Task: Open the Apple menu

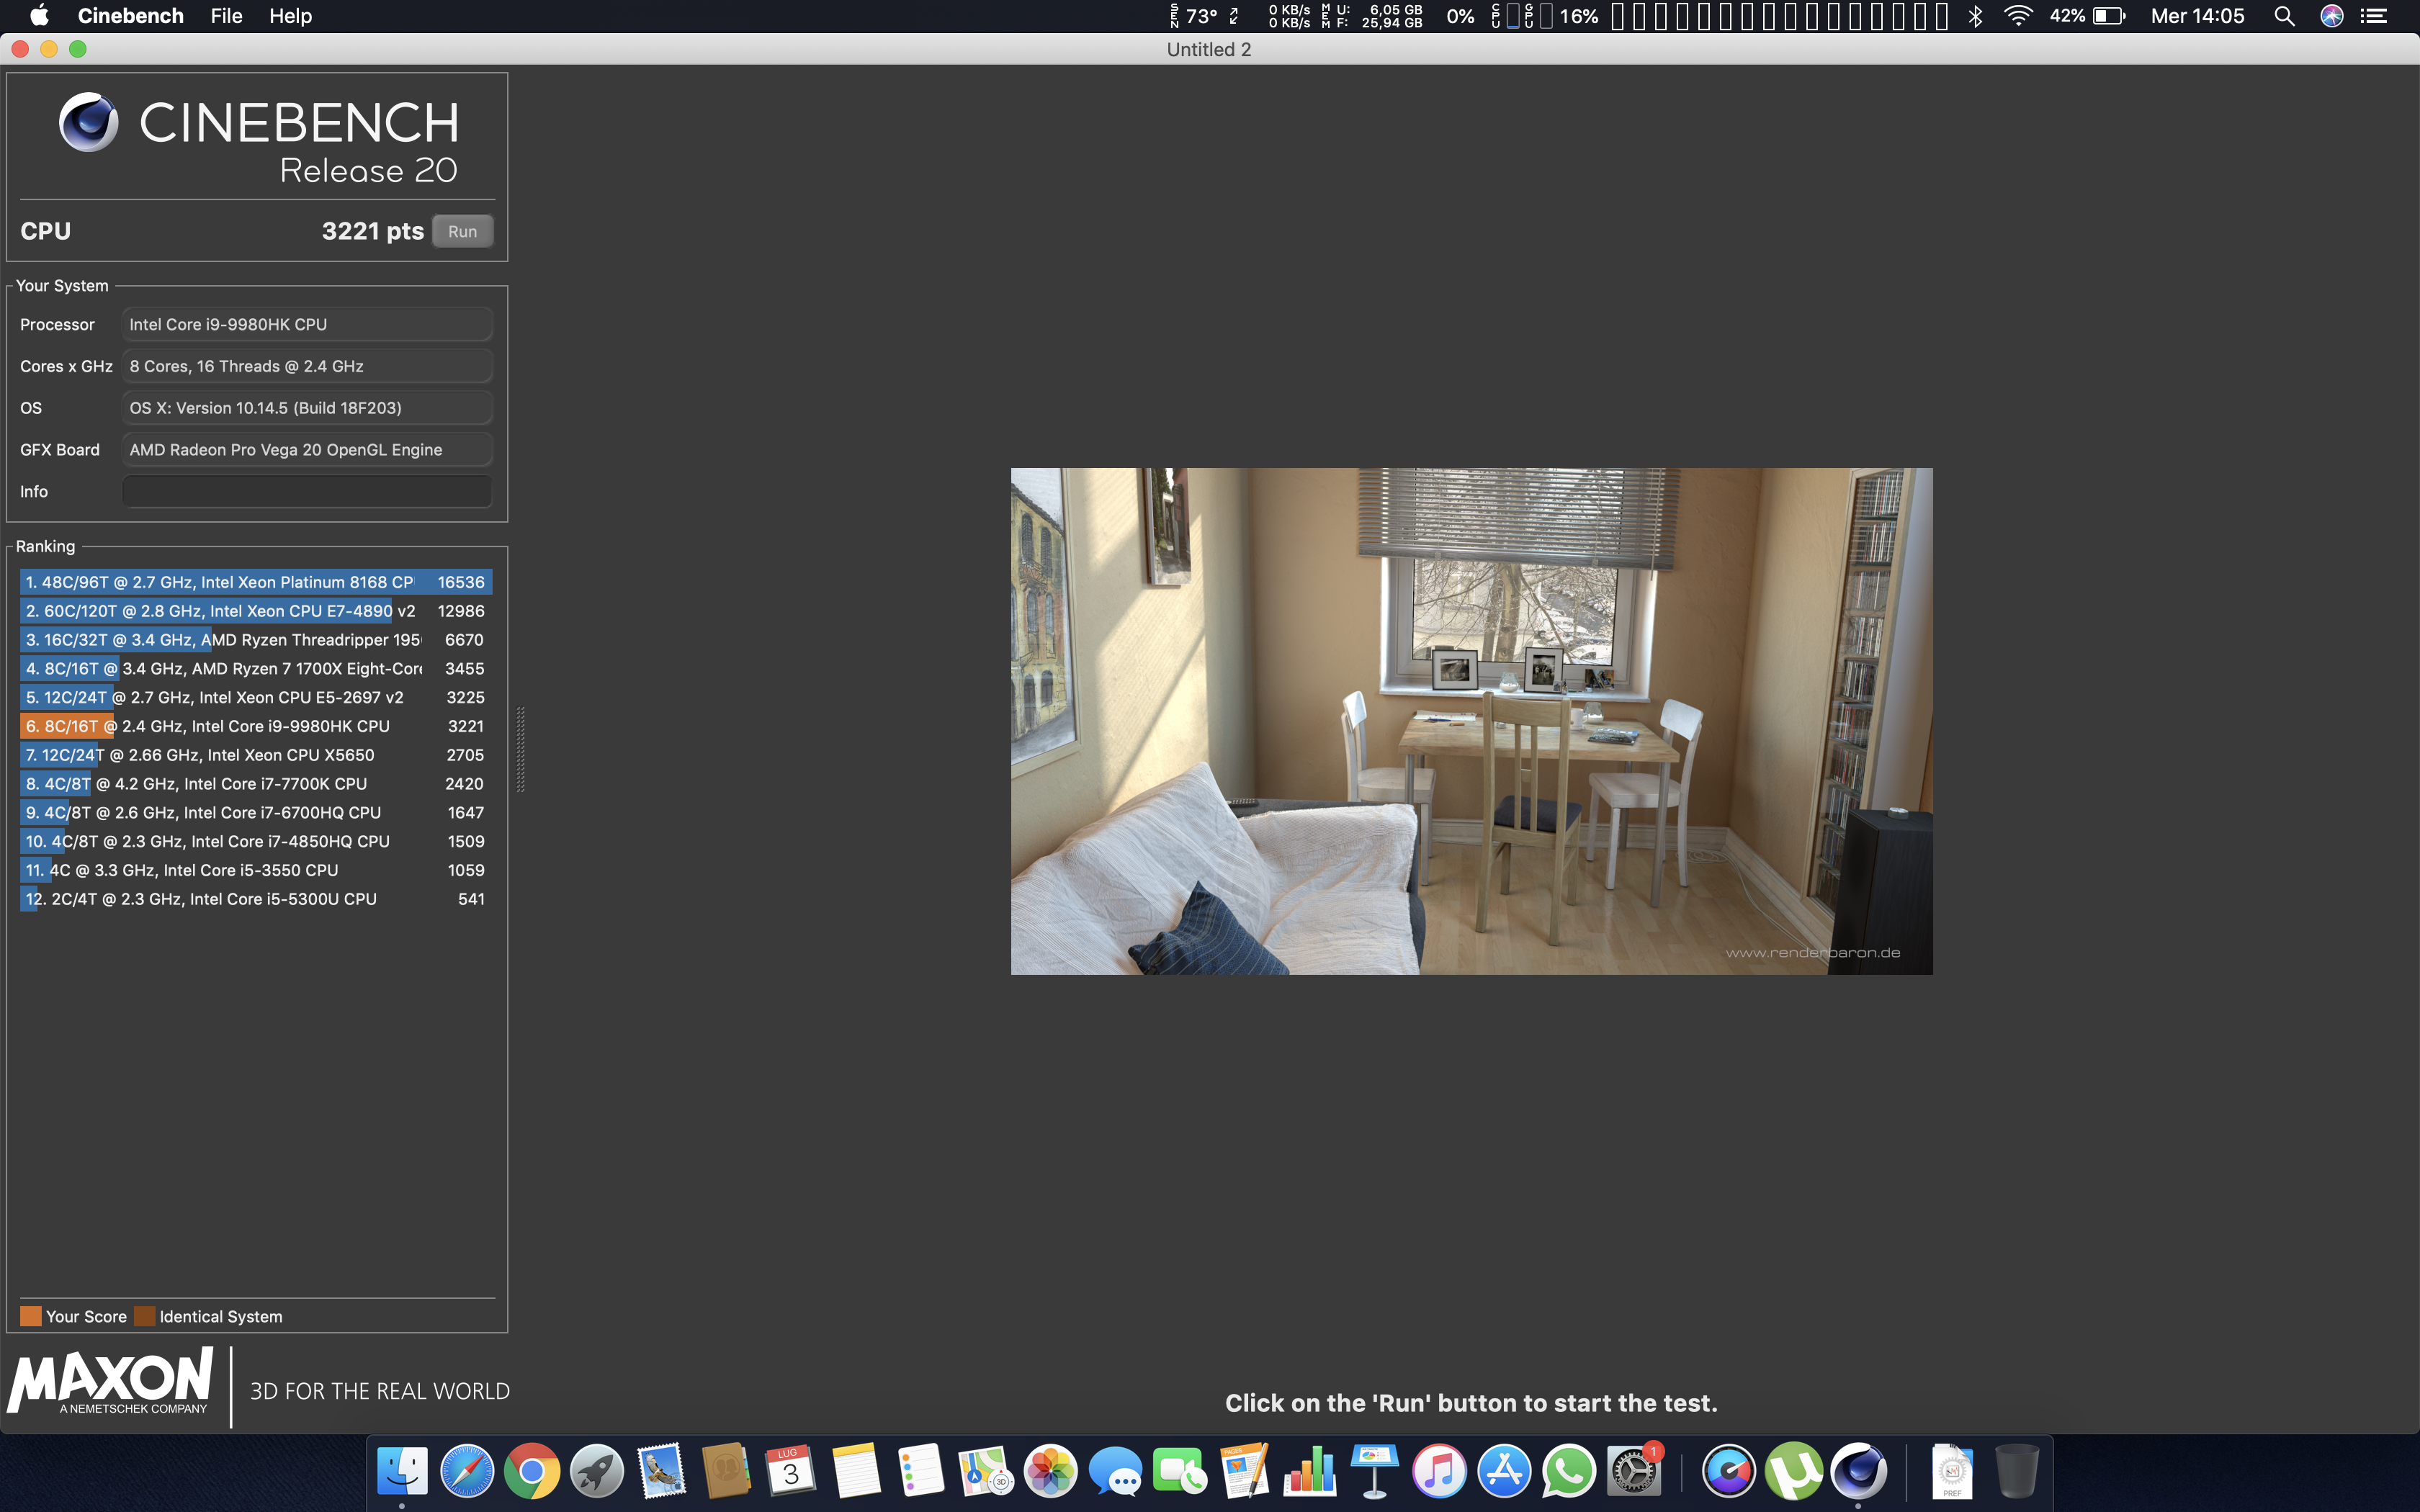Action: pyautogui.click(x=39, y=16)
